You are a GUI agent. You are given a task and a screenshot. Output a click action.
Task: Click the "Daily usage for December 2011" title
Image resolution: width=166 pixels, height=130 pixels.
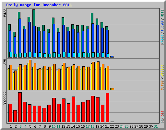[39, 5]
